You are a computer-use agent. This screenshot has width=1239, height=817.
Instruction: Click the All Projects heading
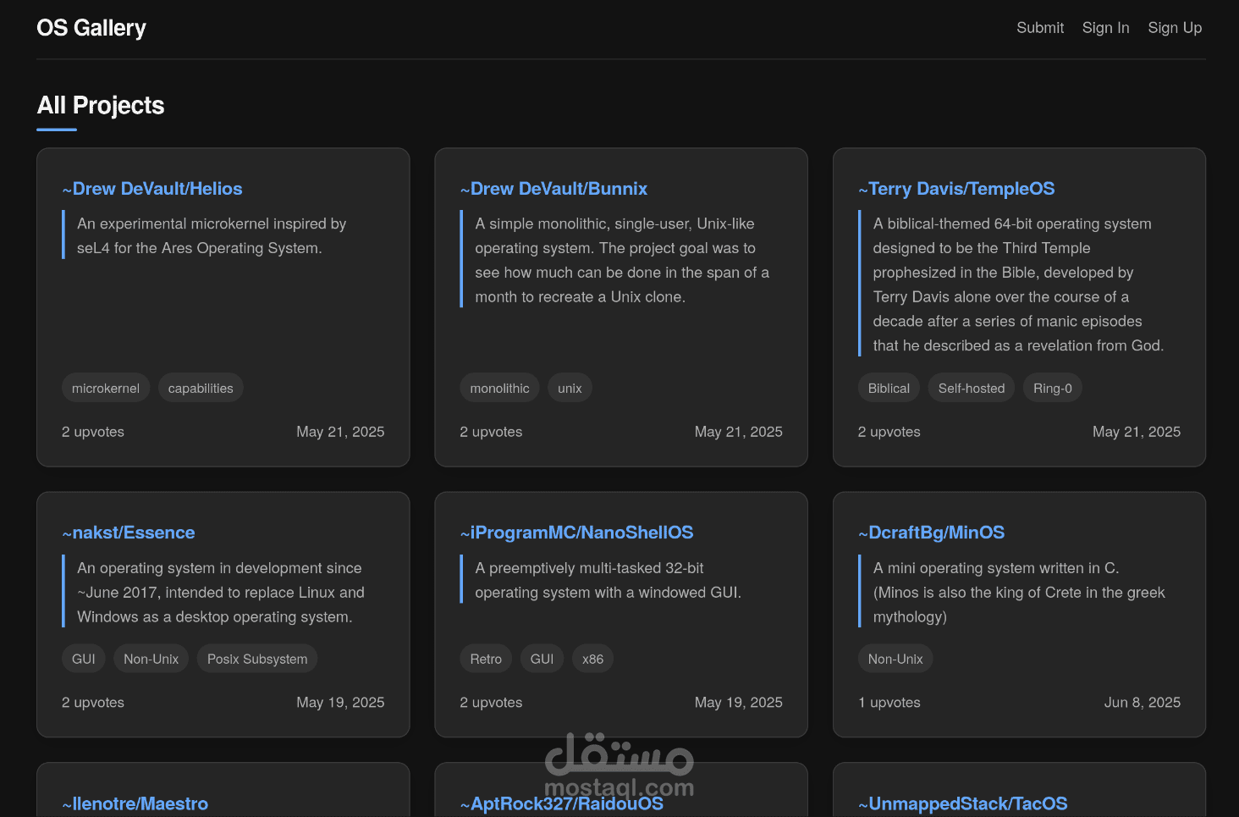(101, 105)
